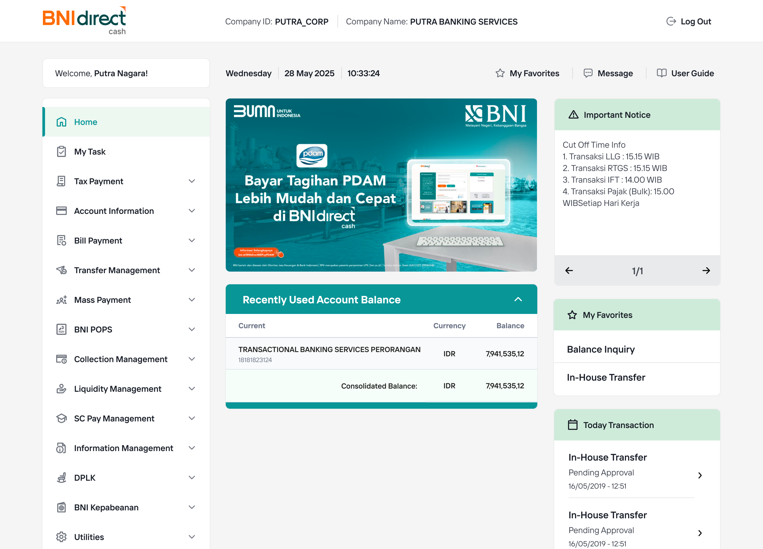
Task: Click the Mass Payment icon
Action: pos(61,300)
